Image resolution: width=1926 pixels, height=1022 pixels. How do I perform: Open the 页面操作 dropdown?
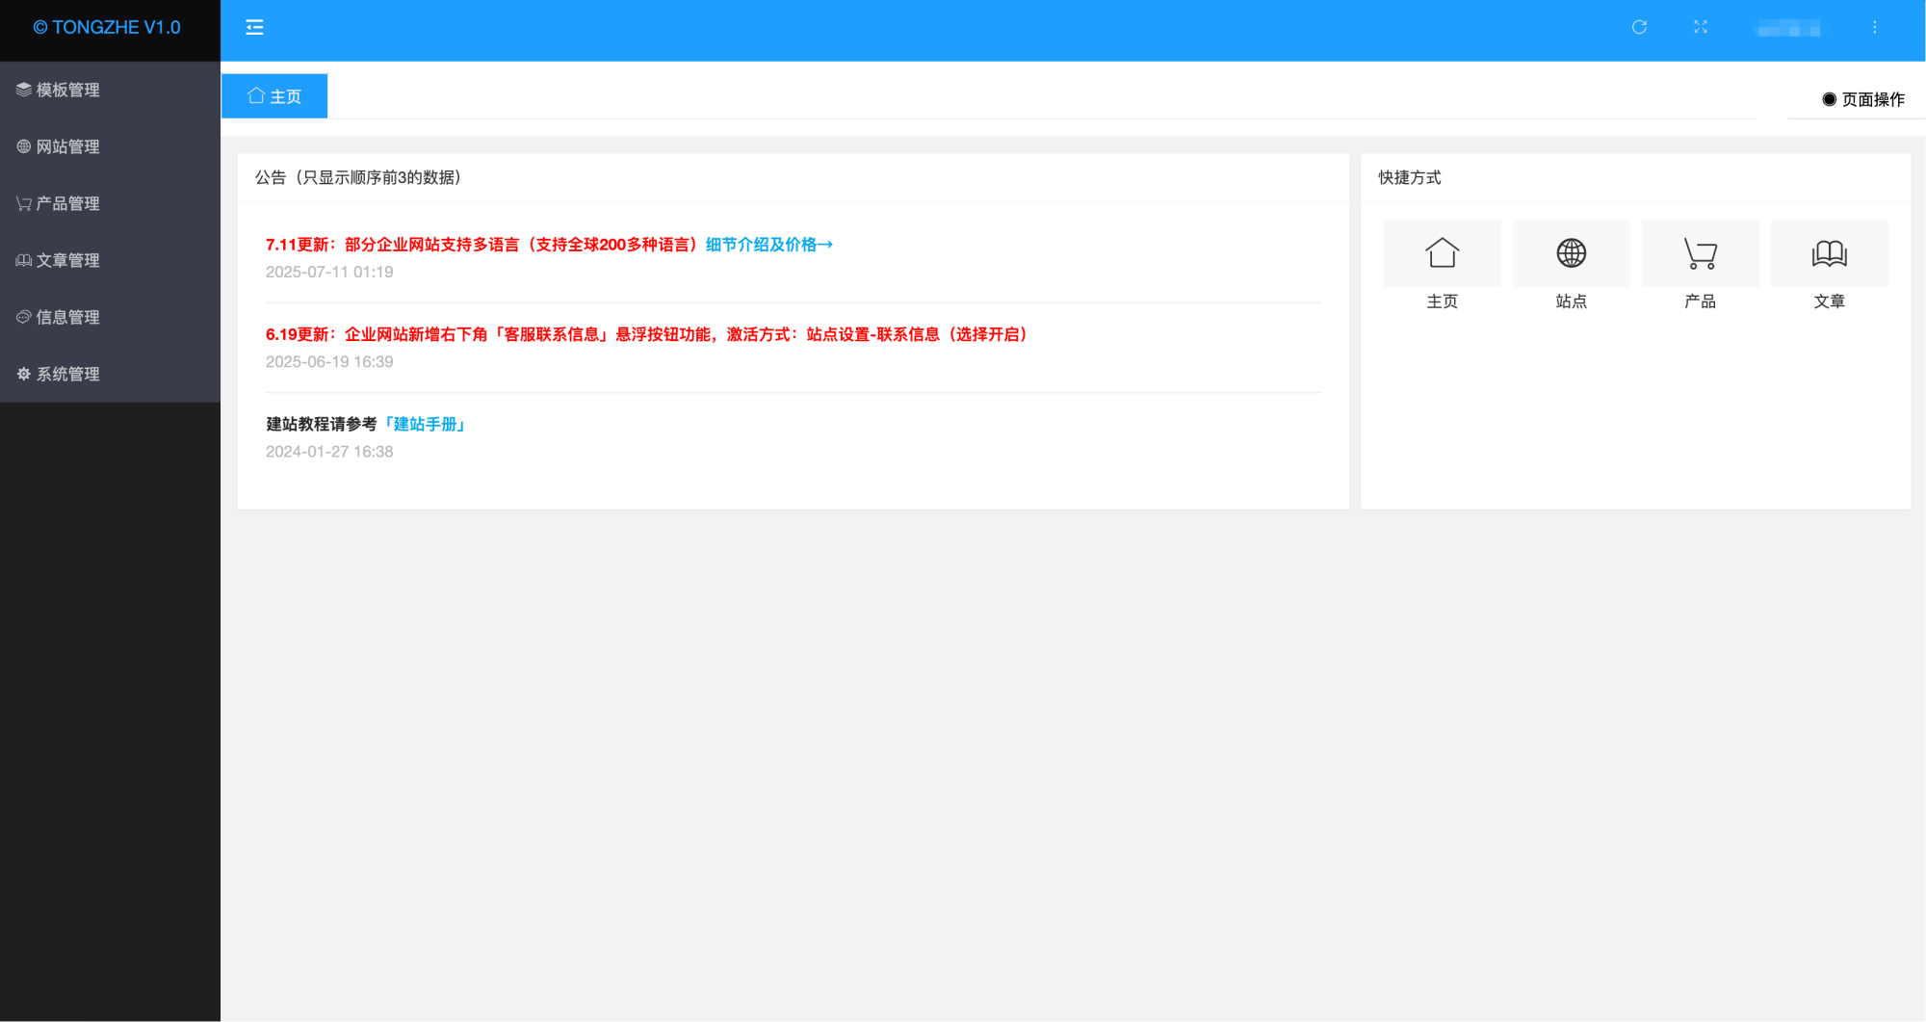pyautogui.click(x=1862, y=99)
